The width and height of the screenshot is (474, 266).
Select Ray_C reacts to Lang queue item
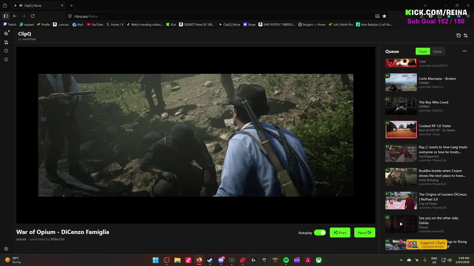pos(427,153)
